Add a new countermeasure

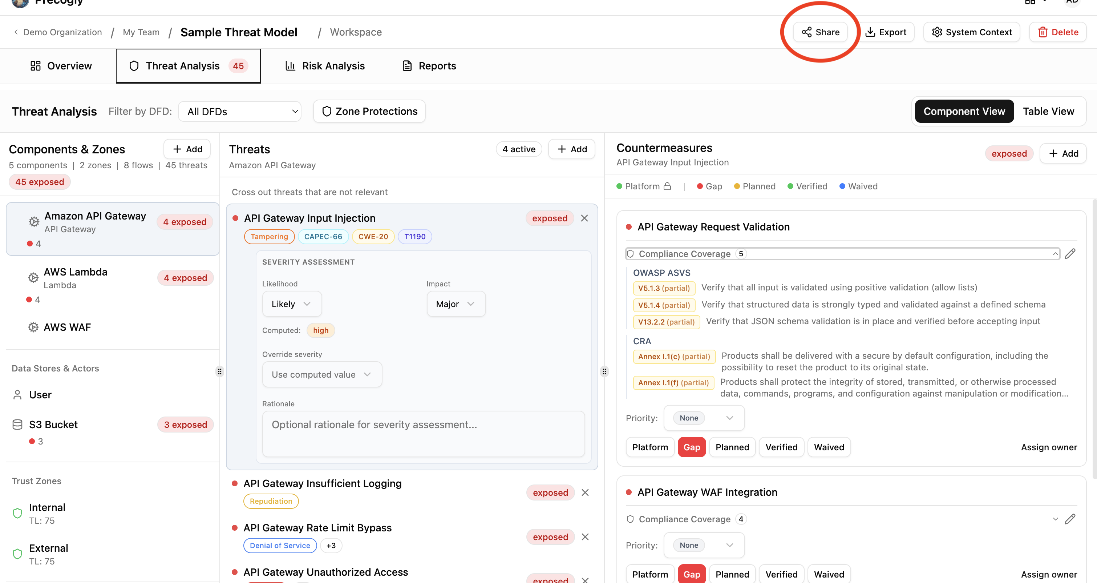1063,153
